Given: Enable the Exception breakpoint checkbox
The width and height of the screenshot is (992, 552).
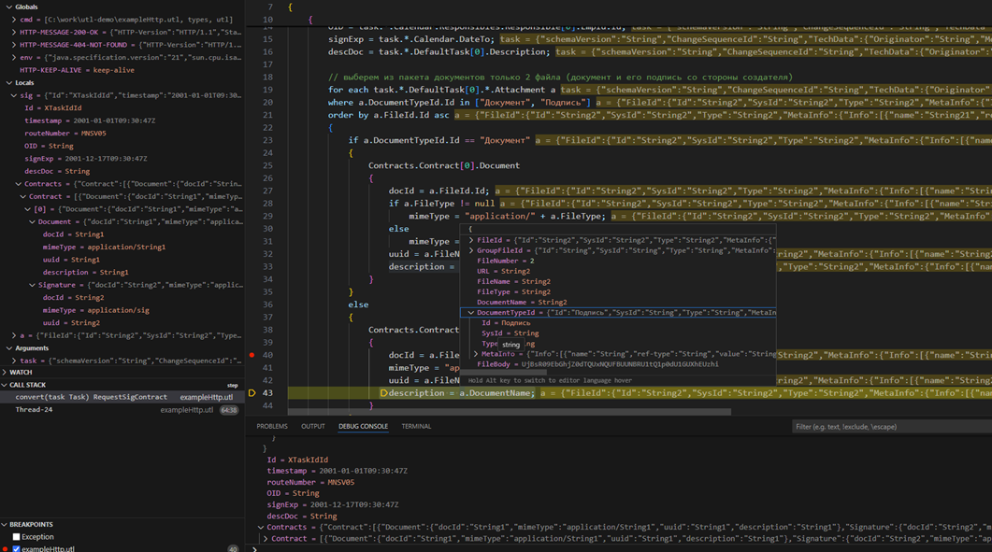Looking at the screenshot, I should point(17,537).
